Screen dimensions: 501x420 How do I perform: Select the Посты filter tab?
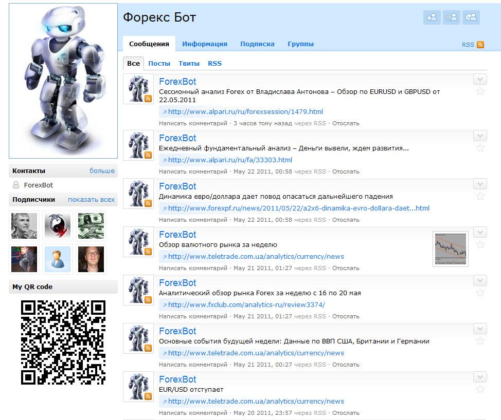pos(159,64)
